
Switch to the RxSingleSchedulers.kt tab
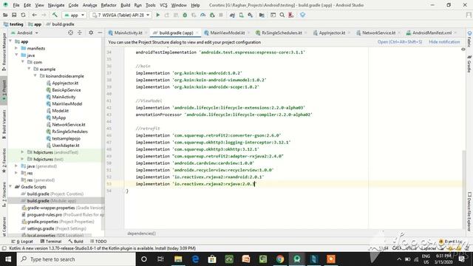point(282,33)
